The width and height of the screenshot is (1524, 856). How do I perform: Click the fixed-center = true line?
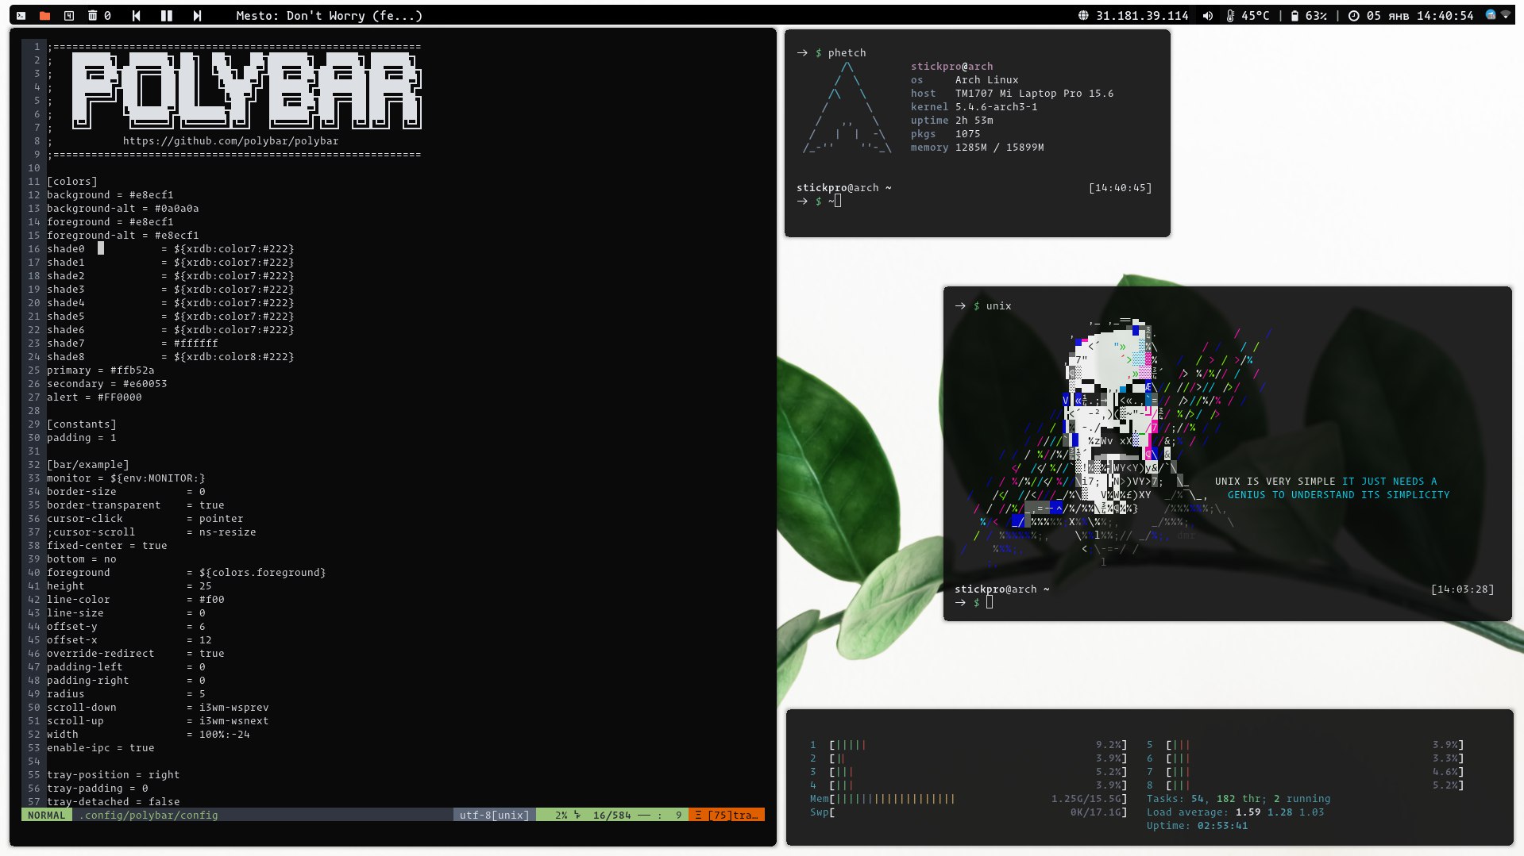(106, 545)
